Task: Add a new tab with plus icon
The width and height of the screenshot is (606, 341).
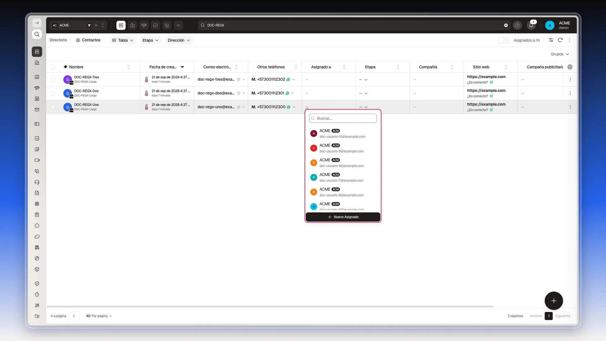Action: (x=178, y=25)
